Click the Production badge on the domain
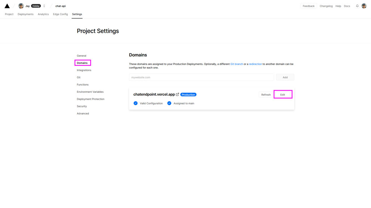This screenshot has width=371, height=208. coord(188,94)
